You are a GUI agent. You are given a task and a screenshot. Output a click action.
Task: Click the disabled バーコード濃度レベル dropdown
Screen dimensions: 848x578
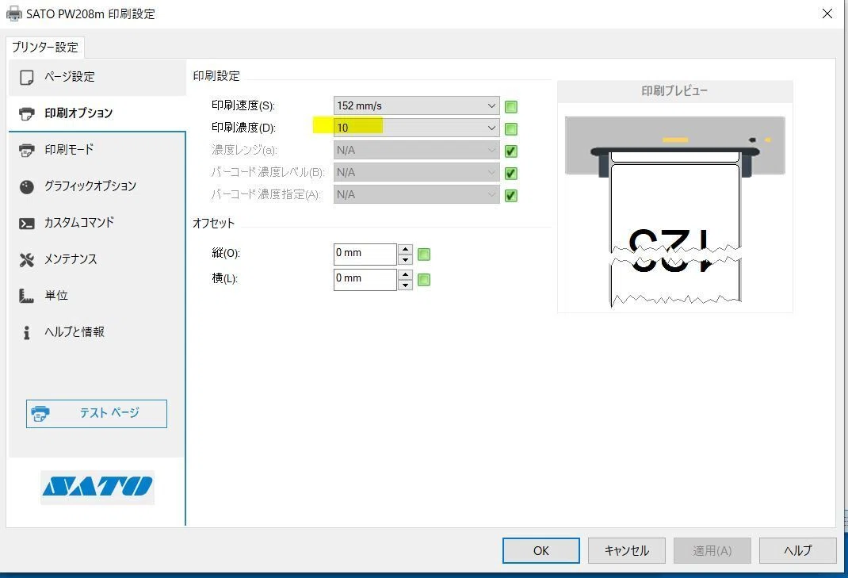coord(416,172)
